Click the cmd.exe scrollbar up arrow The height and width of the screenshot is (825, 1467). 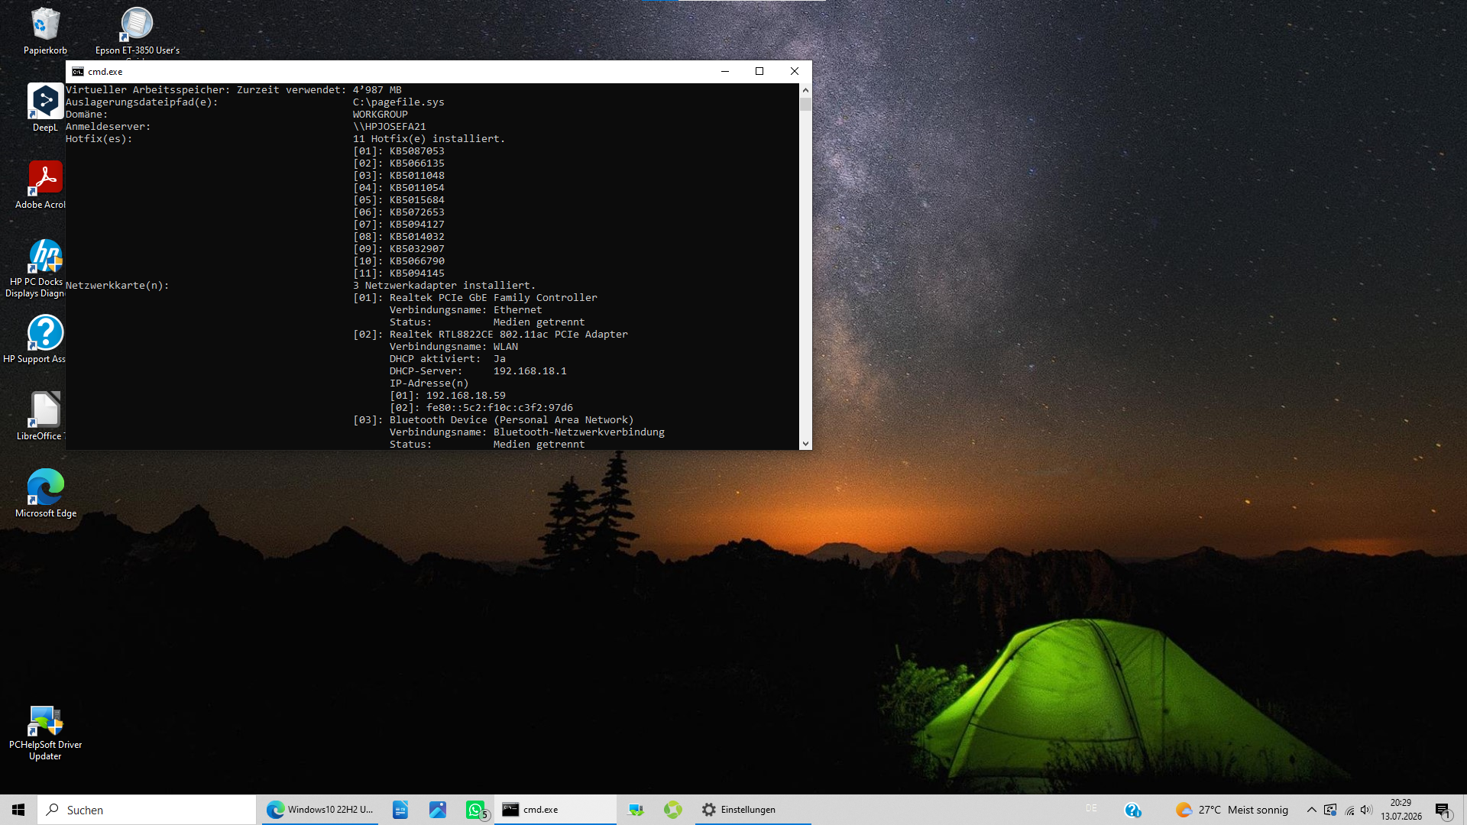coord(805,89)
